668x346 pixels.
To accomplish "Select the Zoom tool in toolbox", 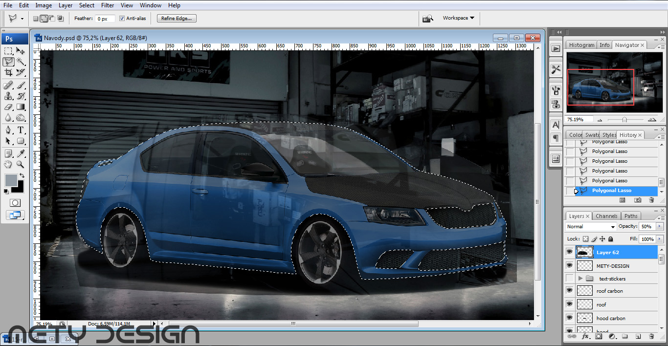I will [21, 165].
